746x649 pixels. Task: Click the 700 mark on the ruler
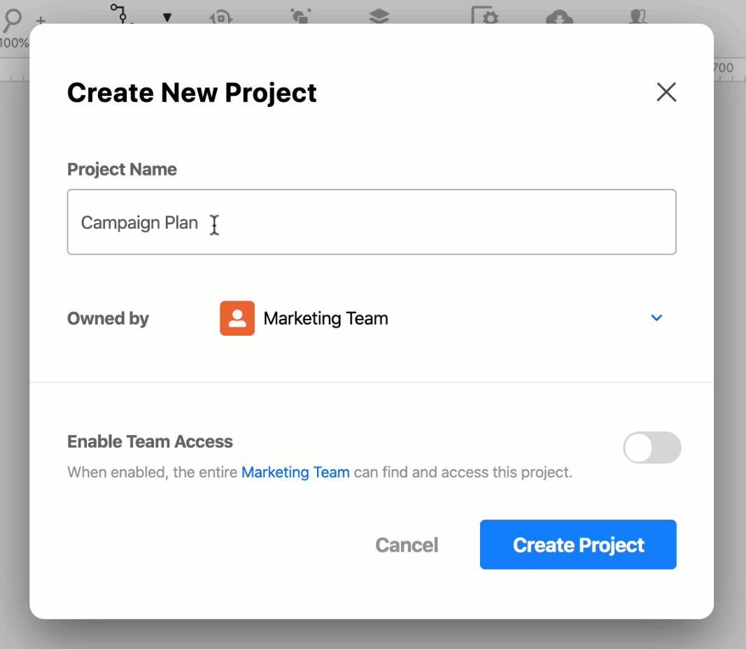pos(724,68)
